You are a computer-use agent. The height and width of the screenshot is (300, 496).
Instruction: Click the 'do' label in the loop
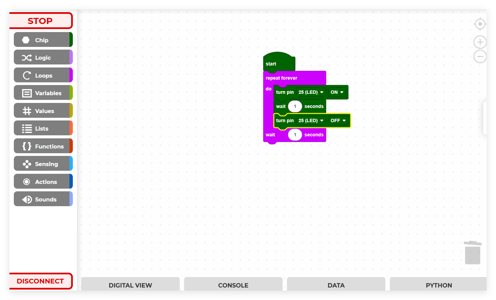point(268,89)
